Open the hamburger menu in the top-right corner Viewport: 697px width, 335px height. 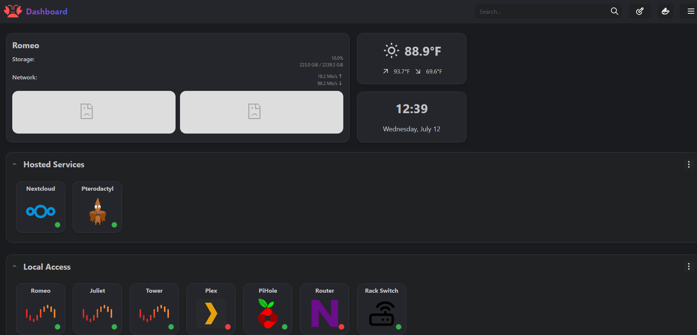691,11
